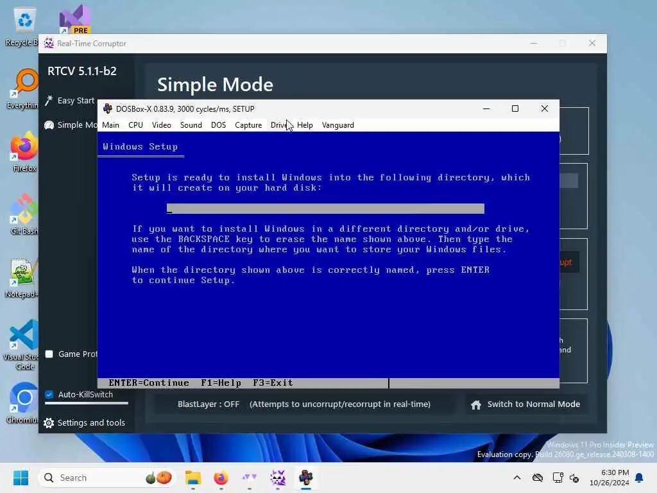The width and height of the screenshot is (657, 493).
Task: Open the Help menu in DOSBox-X
Action: click(x=305, y=125)
